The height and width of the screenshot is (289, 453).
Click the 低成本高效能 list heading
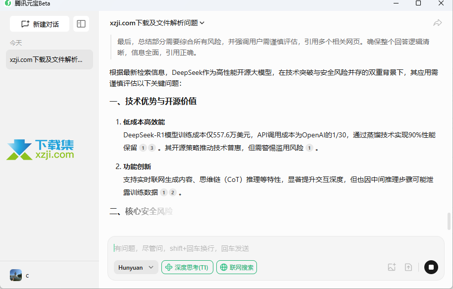144,122
